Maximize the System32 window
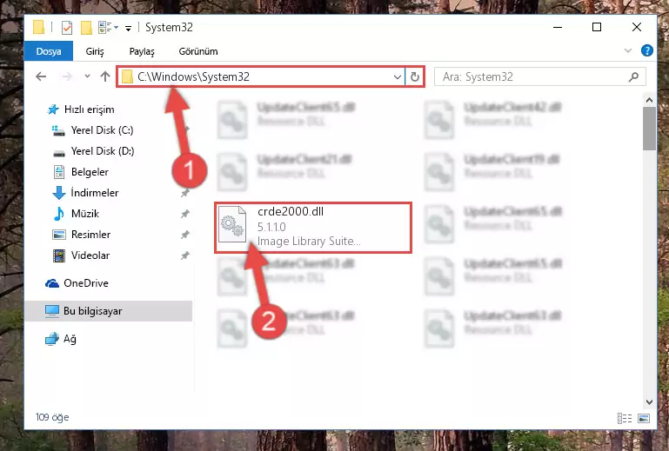Screen dimensions: 669x451 597,27
